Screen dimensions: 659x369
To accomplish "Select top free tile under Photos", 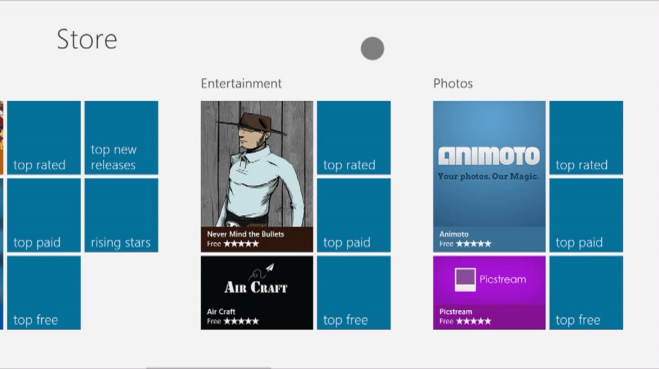I will coord(586,293).
